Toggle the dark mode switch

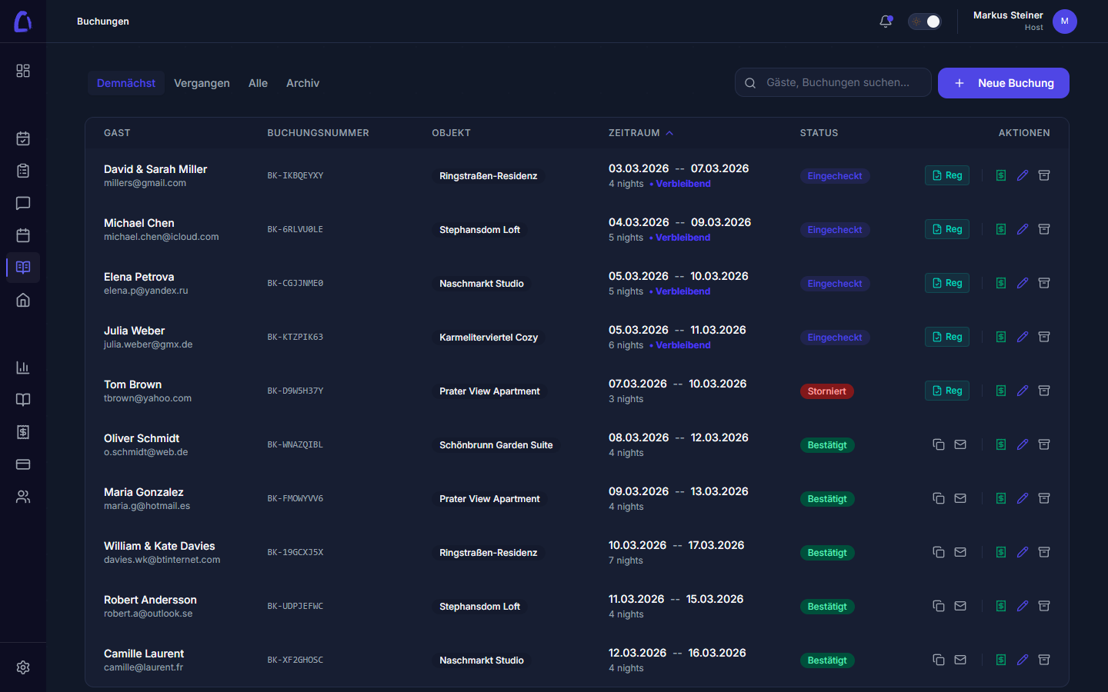[x=925, y=22]
